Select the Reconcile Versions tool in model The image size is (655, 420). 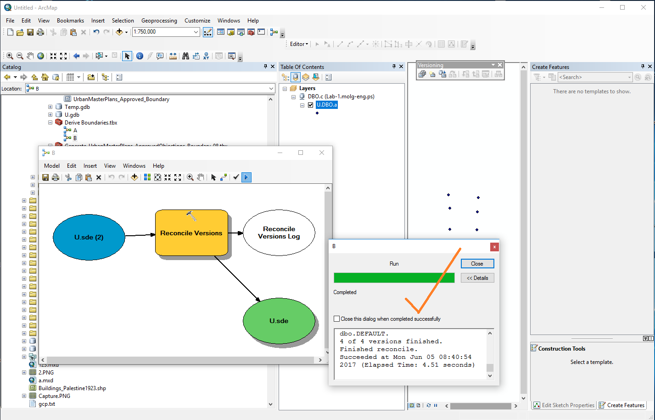pyautogui.click(x=191, y=233)
